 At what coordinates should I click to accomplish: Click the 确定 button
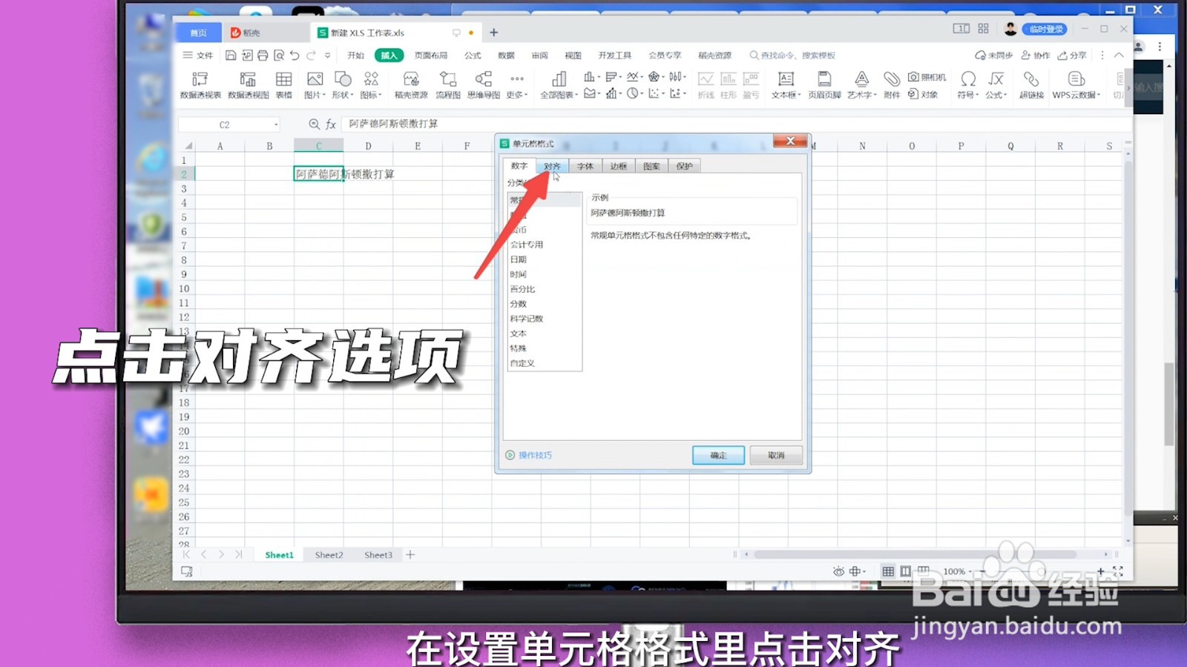[718, 455]
